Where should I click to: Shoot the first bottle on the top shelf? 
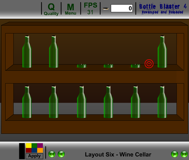tap(27, 52)
